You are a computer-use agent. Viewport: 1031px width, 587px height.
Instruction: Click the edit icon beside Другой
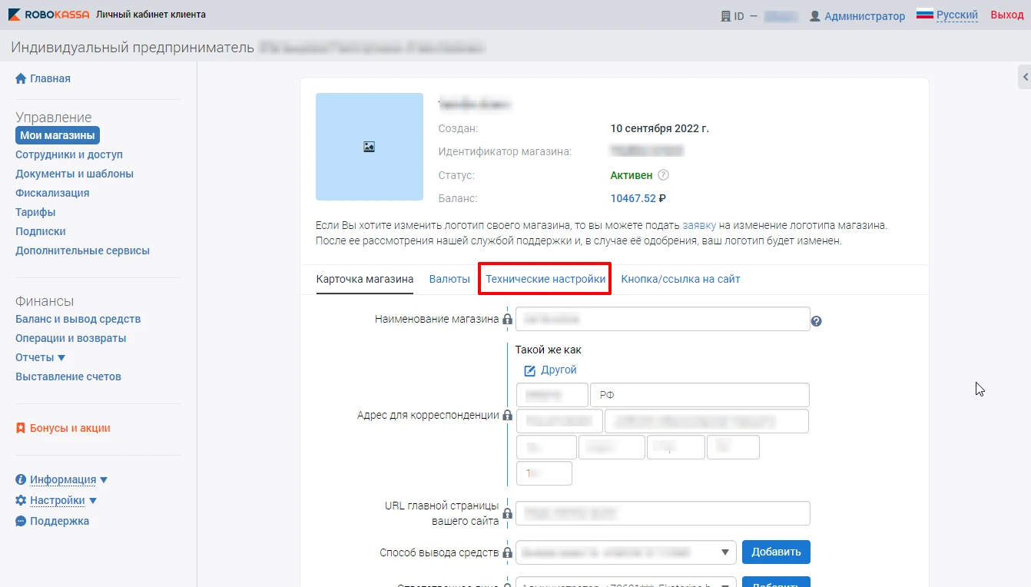530,370
